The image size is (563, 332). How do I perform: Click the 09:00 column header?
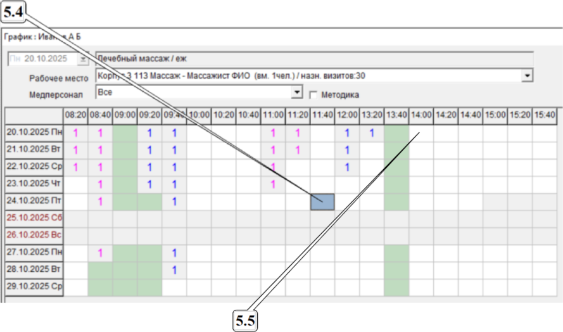pos(125,115)
